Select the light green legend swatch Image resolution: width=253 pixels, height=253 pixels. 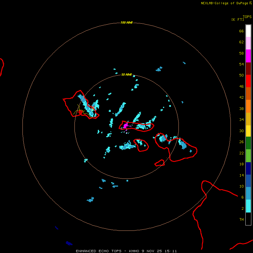248,156
